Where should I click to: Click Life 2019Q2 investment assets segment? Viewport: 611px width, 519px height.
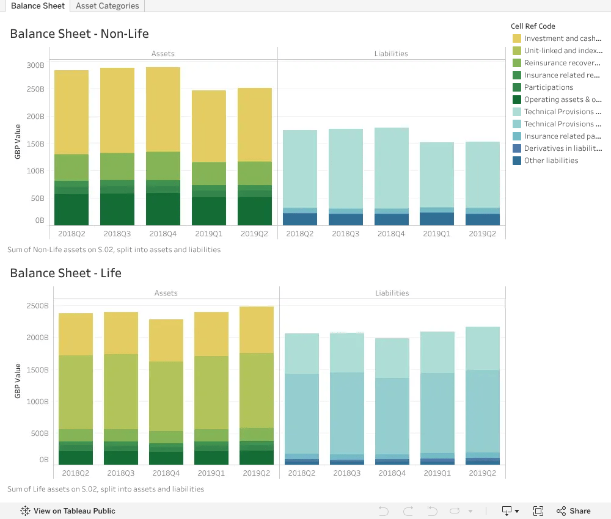coord(257,330)
